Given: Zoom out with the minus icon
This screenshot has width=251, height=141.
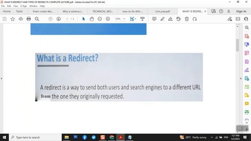Looking at the screenshot, I should tap(100, 19).
